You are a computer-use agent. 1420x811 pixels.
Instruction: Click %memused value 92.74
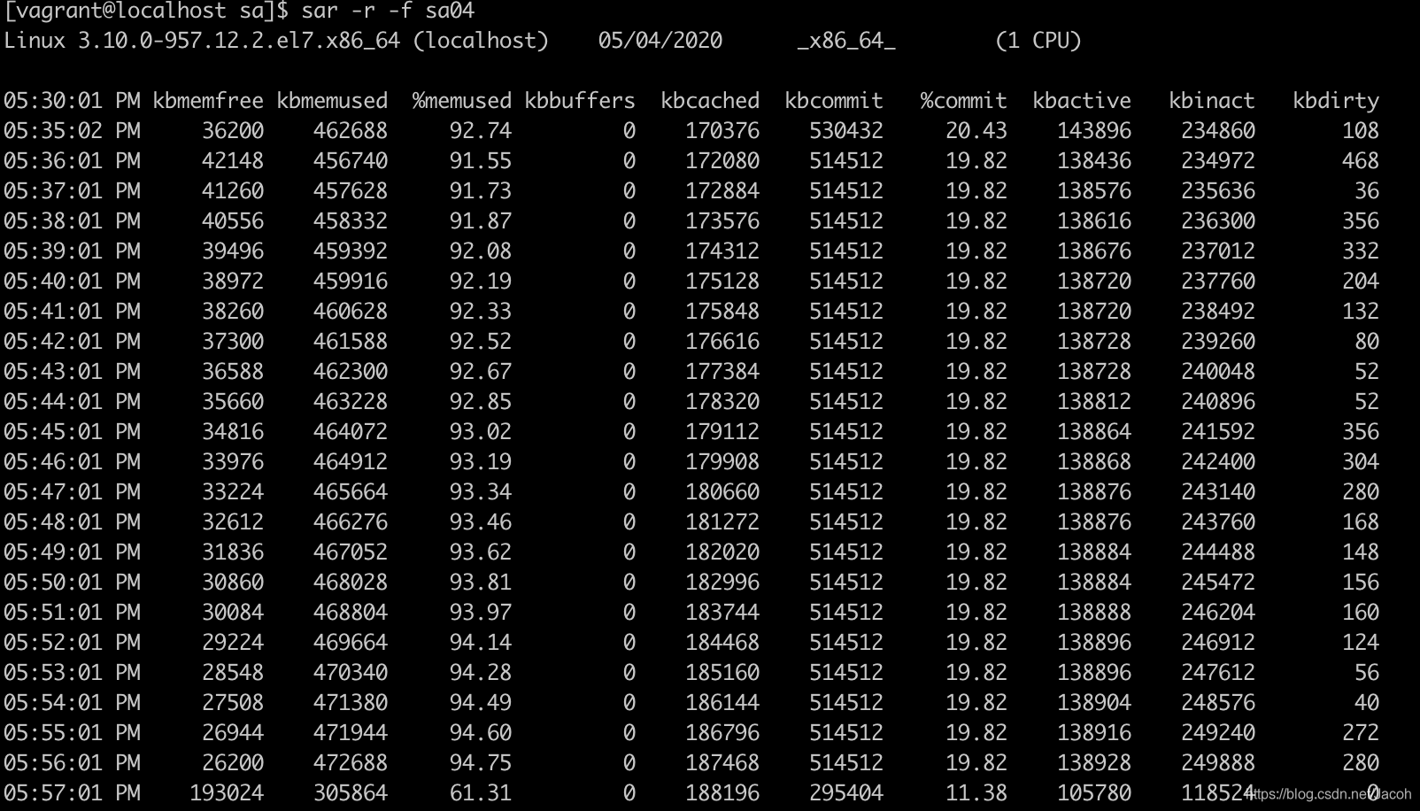tap(481, 131)
